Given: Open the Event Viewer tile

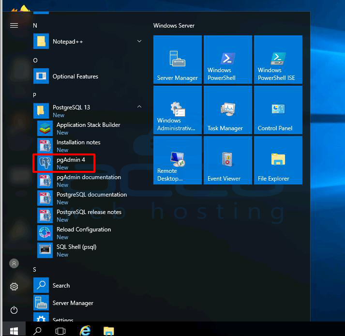Looking at the screenshot, I should point(228,160).
